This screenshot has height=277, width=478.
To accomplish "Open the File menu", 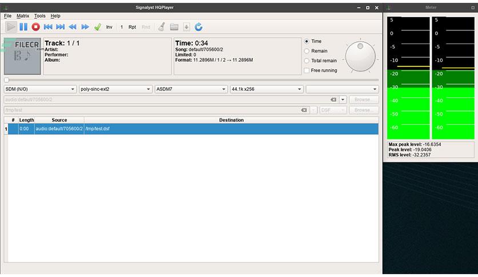I will pyautogui.click(x=7, y=16).
